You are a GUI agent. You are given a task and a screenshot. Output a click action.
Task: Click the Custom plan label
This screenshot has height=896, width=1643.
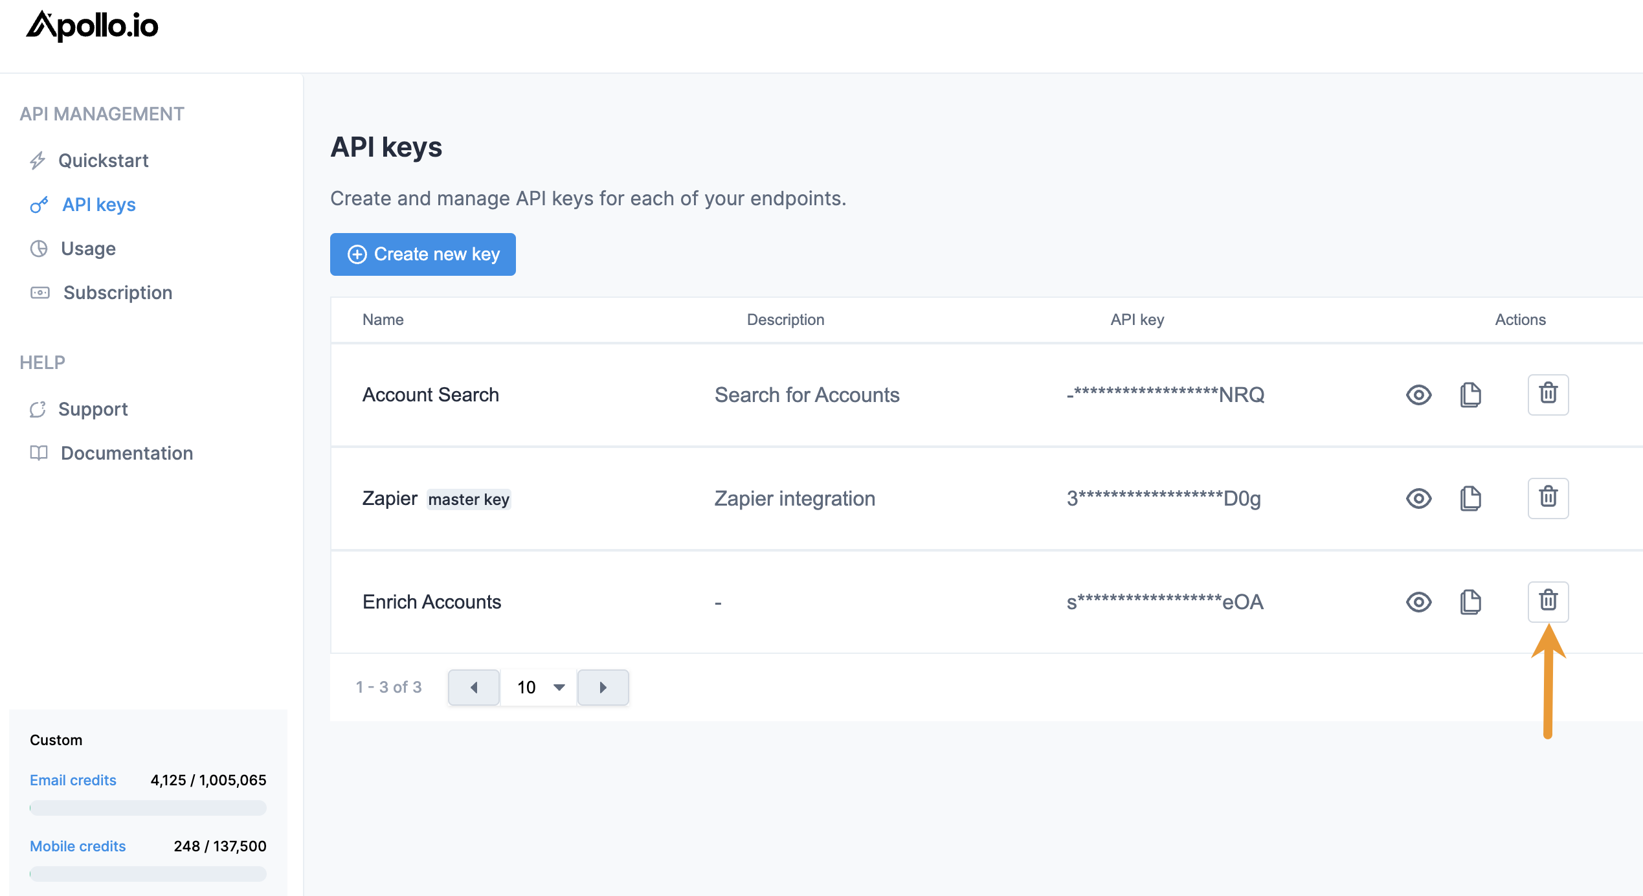[56, 740]
